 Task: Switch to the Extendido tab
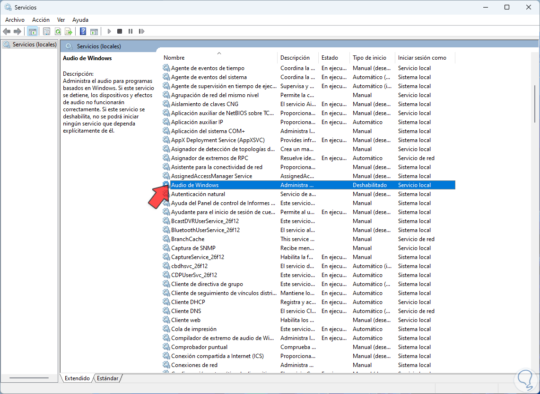(77, 378)
